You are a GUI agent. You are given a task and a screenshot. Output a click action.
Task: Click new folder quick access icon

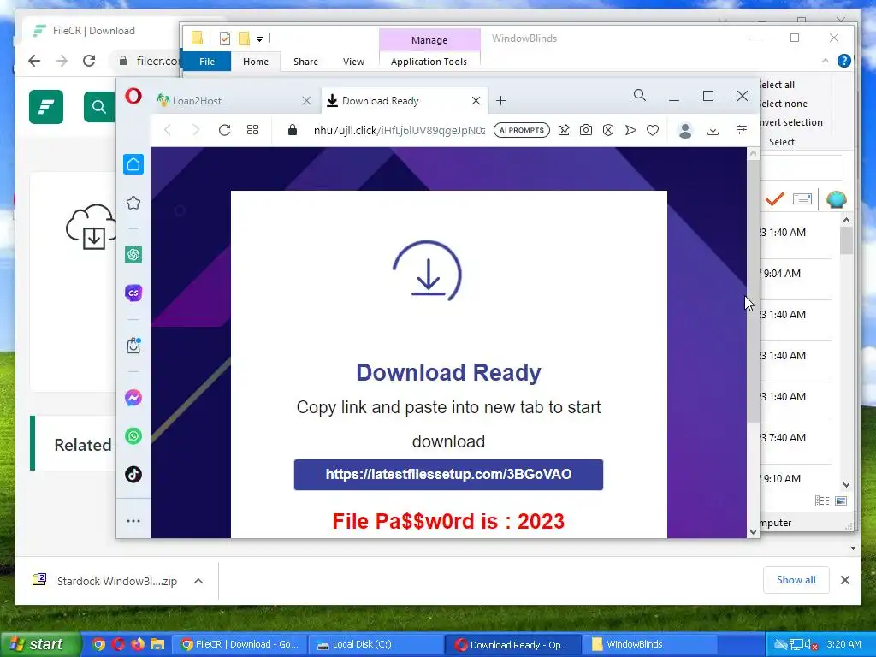pyautogui.click(x=244, y=38)
